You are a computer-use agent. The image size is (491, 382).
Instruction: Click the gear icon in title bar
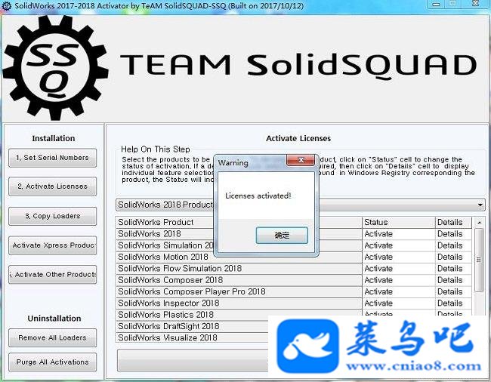[x=6, y=5]
